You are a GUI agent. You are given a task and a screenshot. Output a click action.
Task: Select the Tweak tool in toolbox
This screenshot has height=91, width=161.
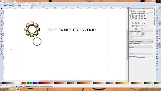(x=1, y=13)
